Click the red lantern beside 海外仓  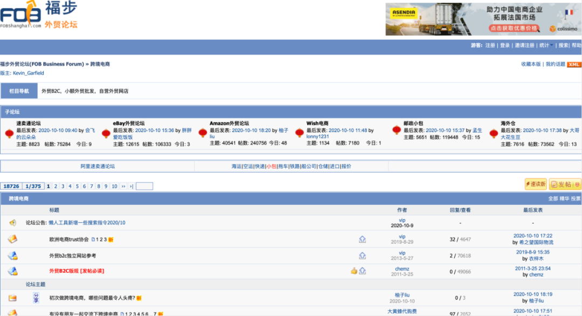click(x=494, y=133)
